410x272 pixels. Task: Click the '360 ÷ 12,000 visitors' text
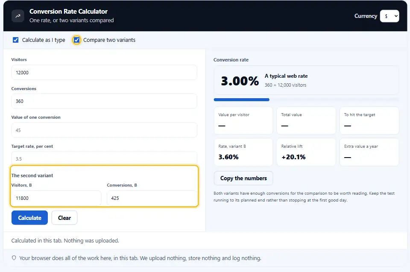point(285,85)
